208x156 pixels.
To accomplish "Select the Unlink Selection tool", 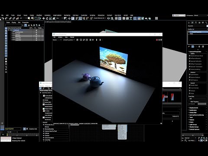I will point(14,18).
